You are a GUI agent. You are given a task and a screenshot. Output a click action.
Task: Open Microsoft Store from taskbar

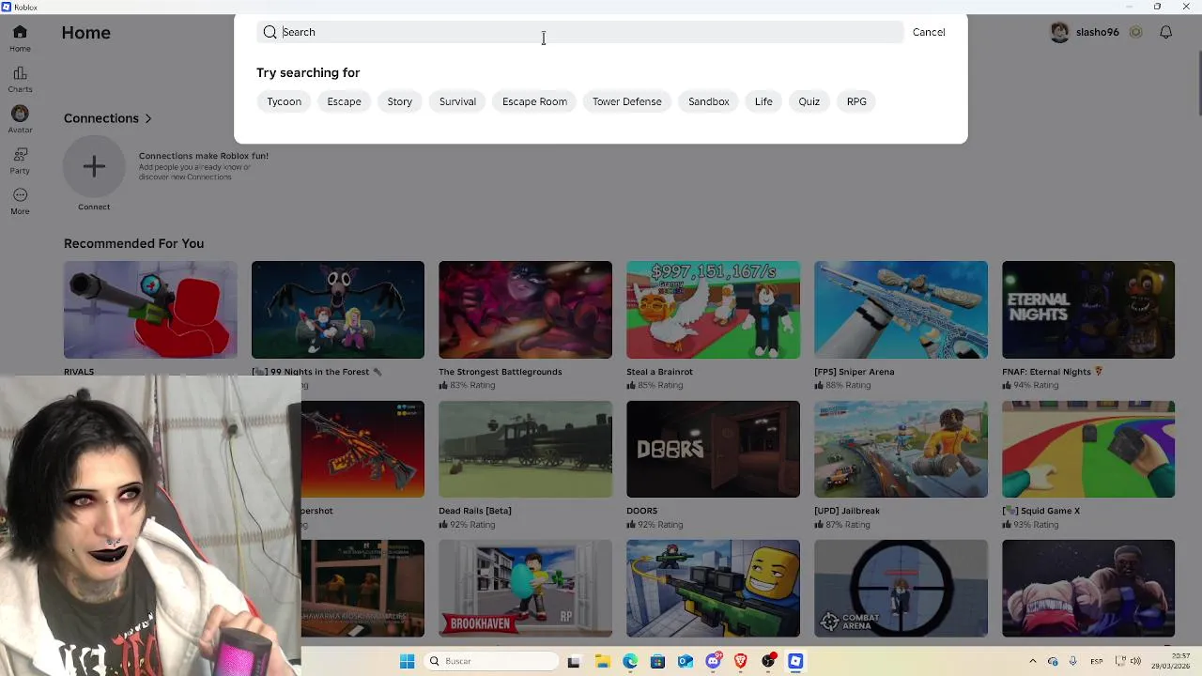tap(657, 661)
